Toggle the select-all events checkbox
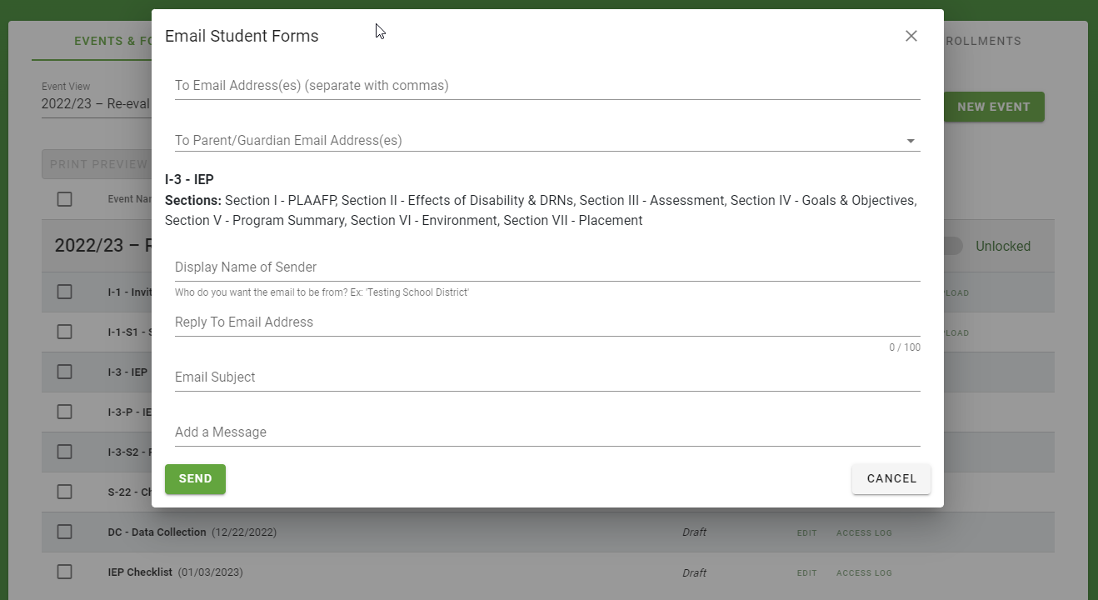The height and width of the screenshot is (600, 1098). (64, 199)
